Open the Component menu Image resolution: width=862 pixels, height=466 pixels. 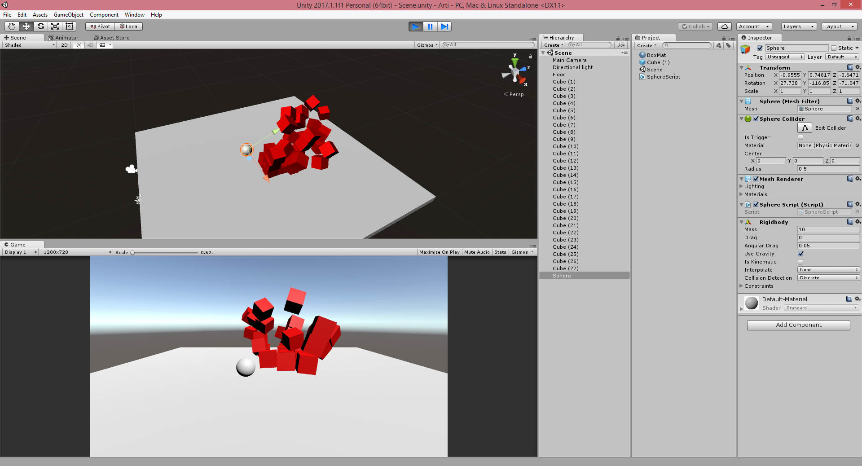tap(104, 15)
